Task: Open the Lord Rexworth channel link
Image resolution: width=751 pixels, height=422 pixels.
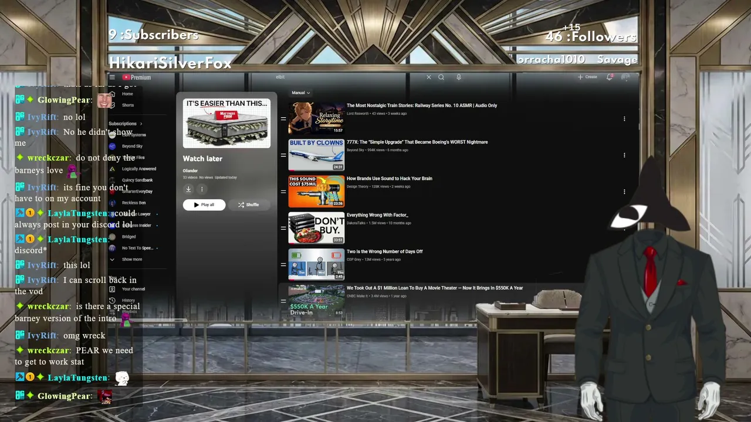Action: 357,114
